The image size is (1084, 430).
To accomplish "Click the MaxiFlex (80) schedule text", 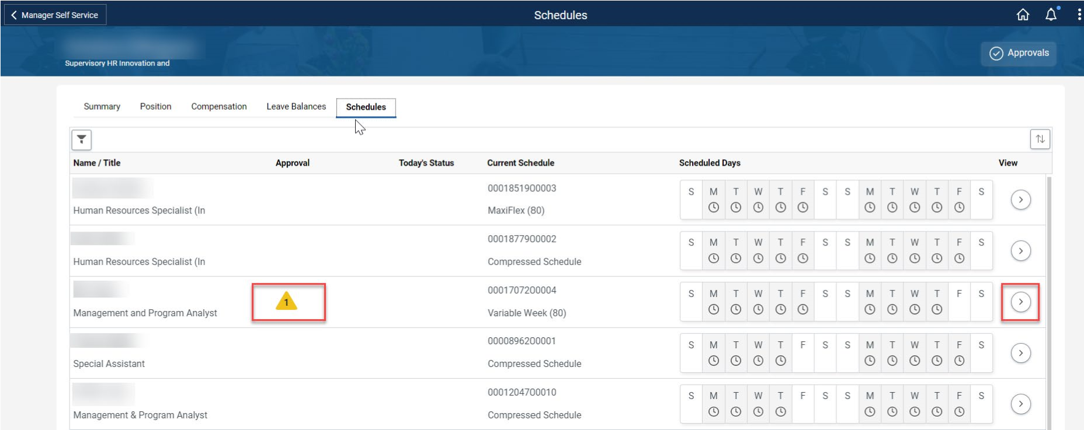I will (516, 210).
